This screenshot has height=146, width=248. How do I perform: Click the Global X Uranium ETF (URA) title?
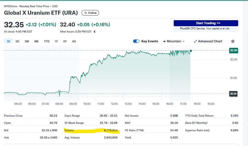(41, 13)
